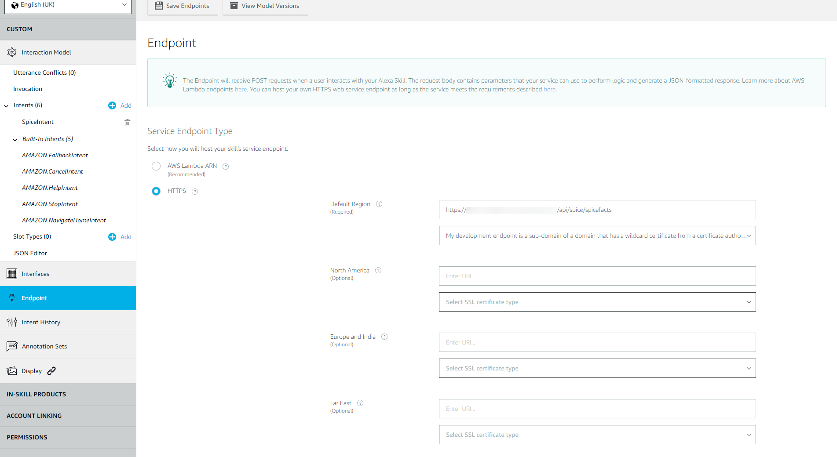Open help icon next to HTTPS
Screen dimensions: 837x457
(195, 191)
